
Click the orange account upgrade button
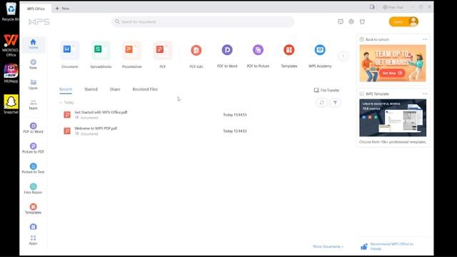coord(403,21)
